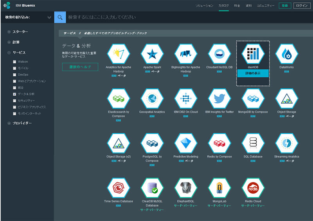Open the ソリューション menu
Screen dimensions: 313x221
[204, 5]
